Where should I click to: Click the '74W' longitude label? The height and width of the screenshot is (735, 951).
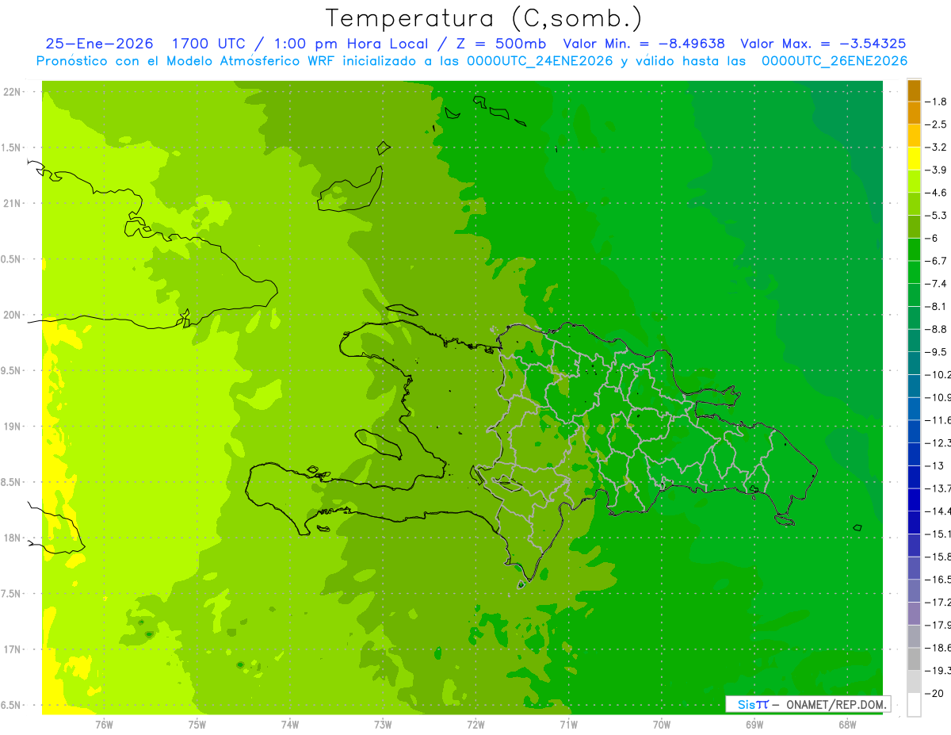290,724
